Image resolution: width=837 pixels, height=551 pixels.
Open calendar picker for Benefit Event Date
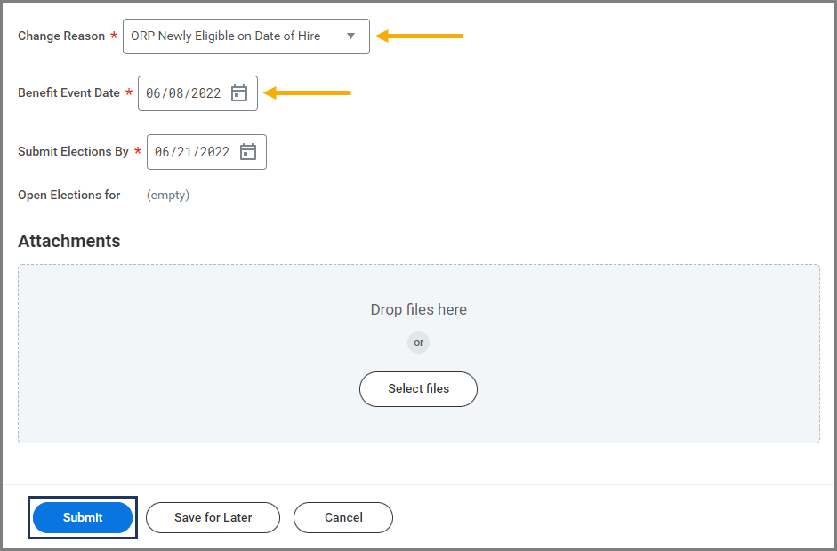(239, 93)
